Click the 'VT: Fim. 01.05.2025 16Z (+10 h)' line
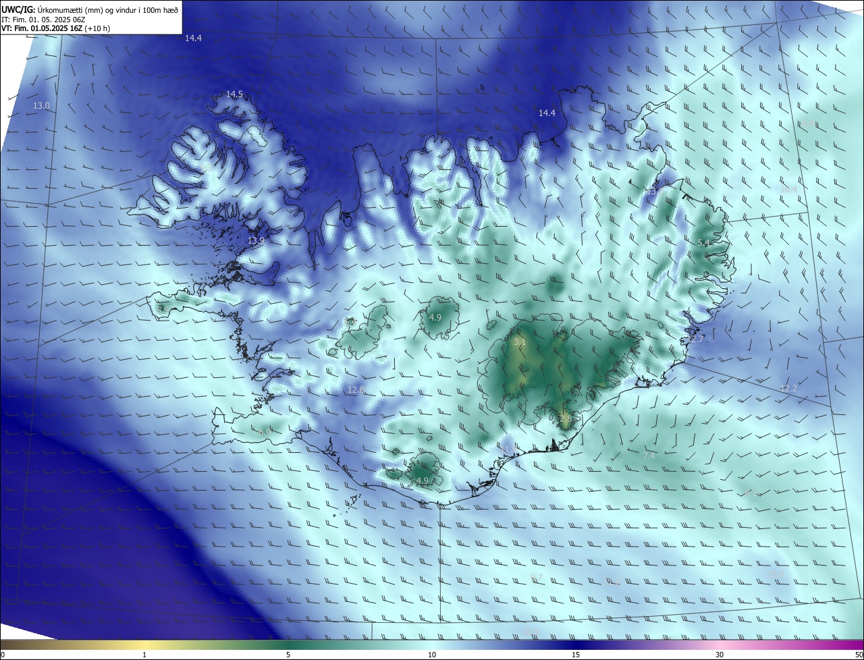 pos(56,28)
